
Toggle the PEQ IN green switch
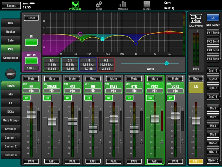(x=31, y=42)
